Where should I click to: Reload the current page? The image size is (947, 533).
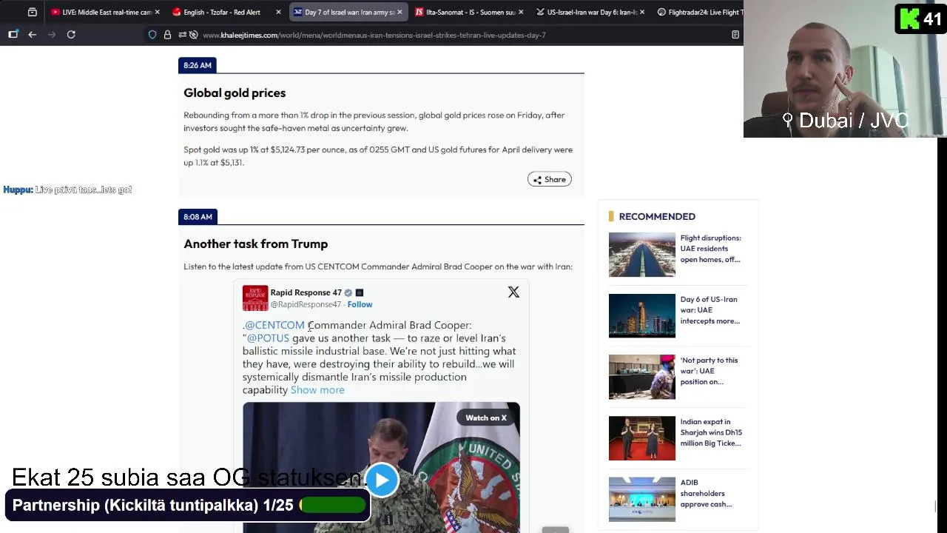tap(71, 34)
